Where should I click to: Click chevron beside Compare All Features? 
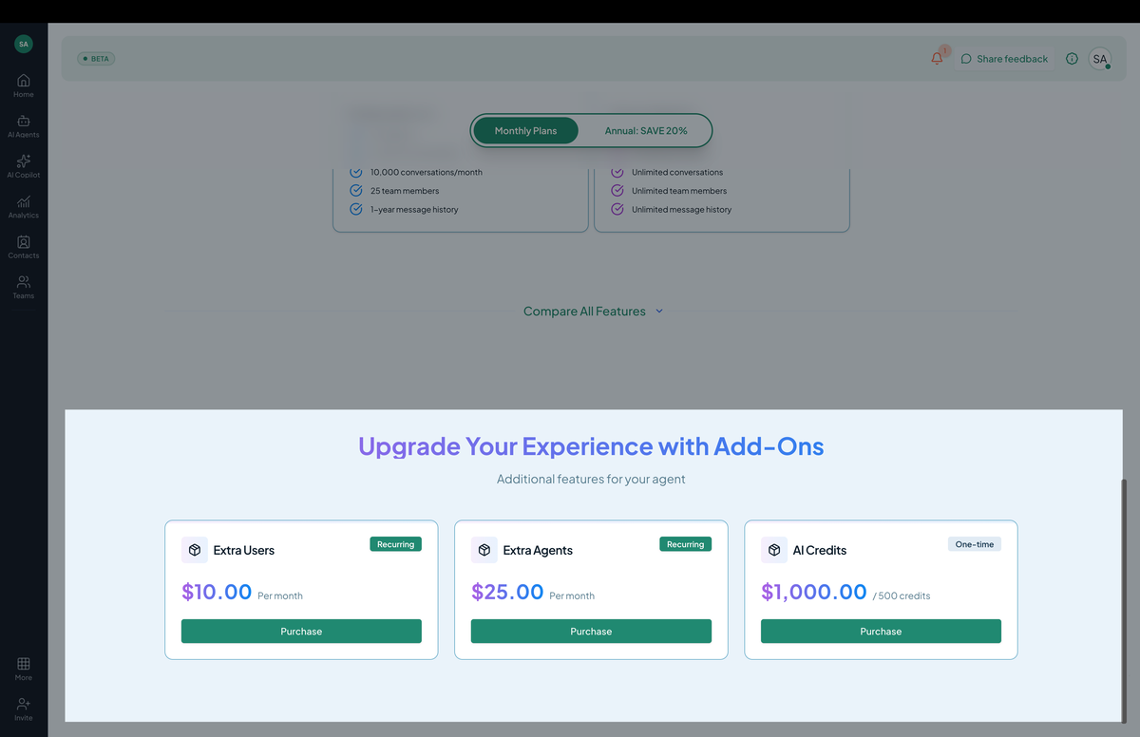[659, 312]
